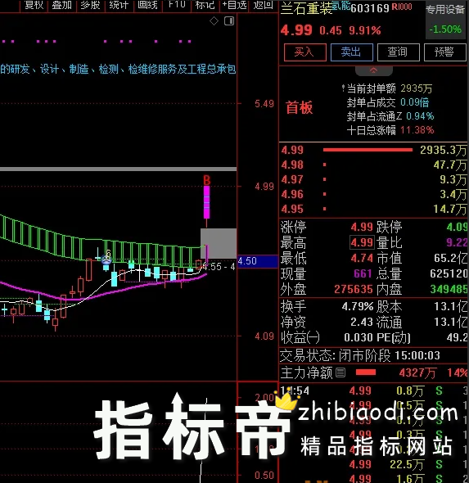This screenshot has width=469, height=483.
Task: Click the 内盘 349485 value
Action: click(x=449, y=289)
